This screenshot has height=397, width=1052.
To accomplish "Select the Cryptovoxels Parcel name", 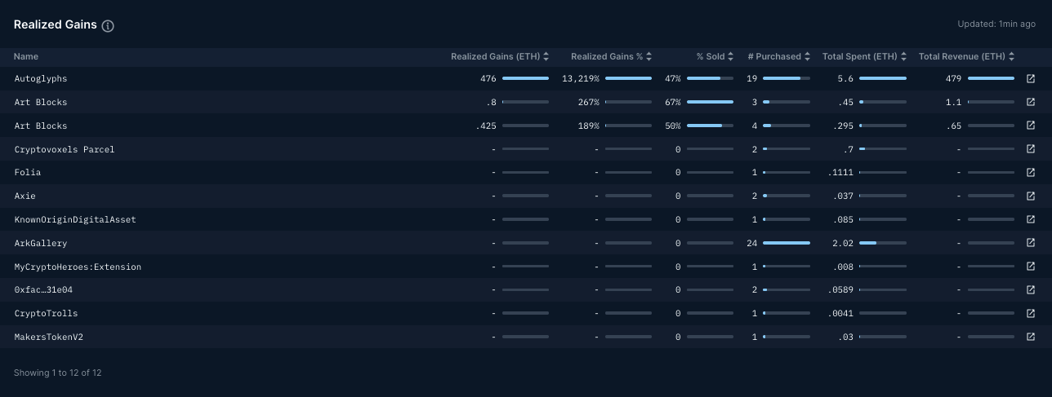I will (65, 149).
